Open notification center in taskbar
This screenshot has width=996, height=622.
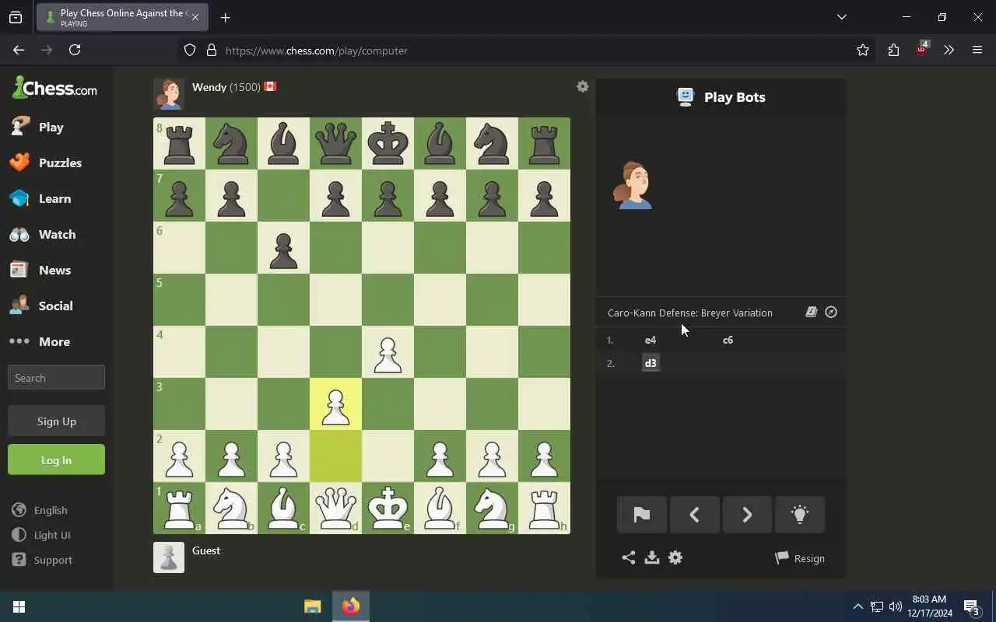pos(971,606)
